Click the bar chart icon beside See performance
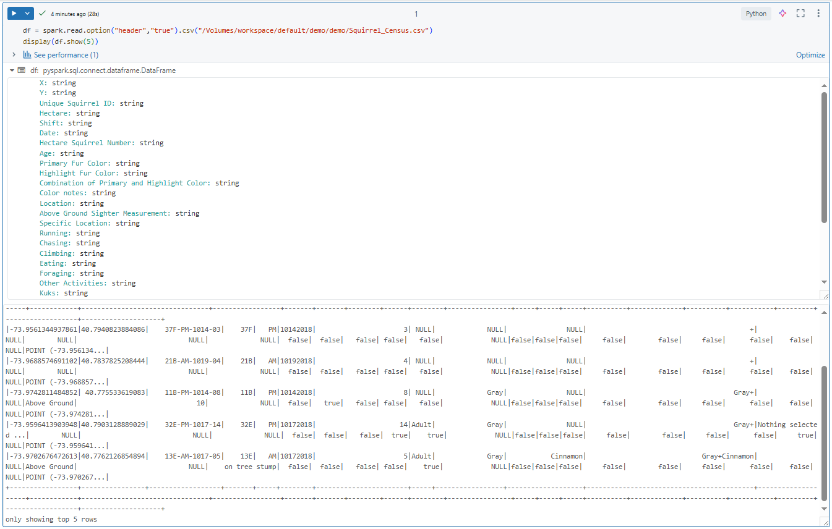 pos(26,54)
